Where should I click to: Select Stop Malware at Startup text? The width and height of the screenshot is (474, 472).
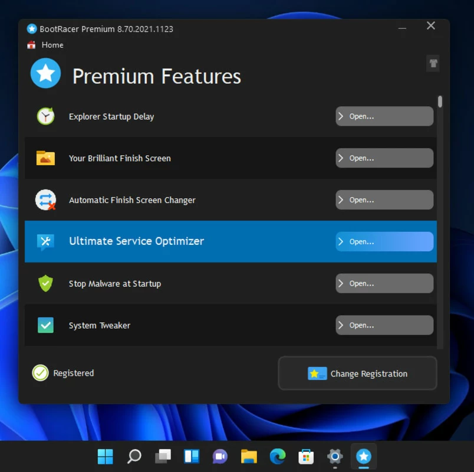115,284
